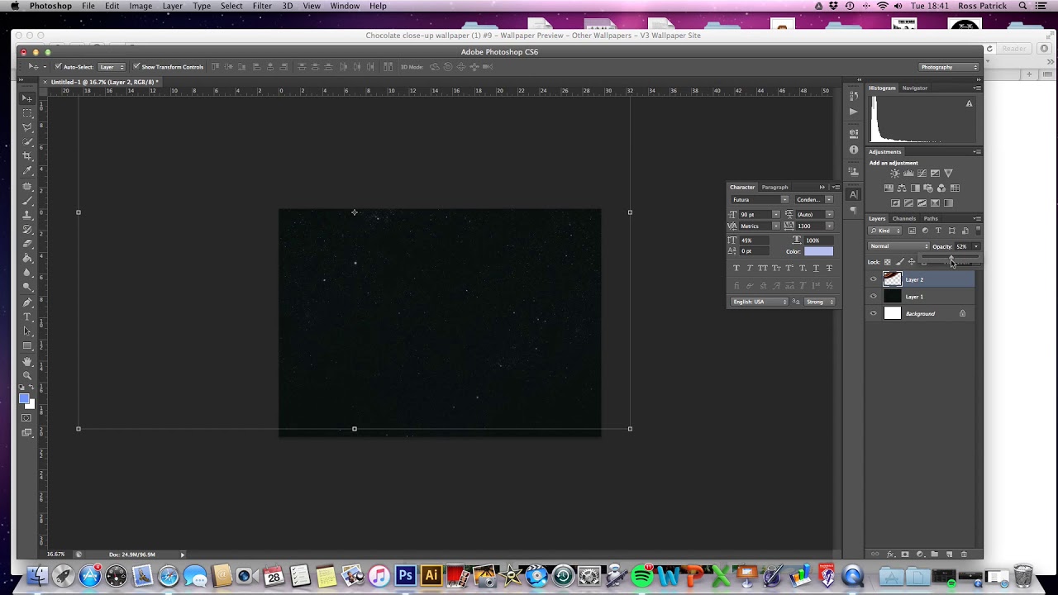Open the Normal blend mode dropdown
Image resolution: width=1058 pixels, height=595 pixels.
point(898,246)
